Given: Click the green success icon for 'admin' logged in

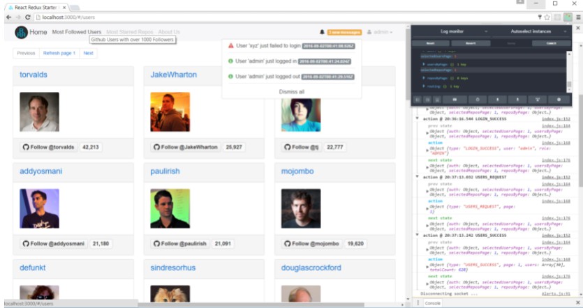Looking at the screenshot, I should (x=231, y=61).
